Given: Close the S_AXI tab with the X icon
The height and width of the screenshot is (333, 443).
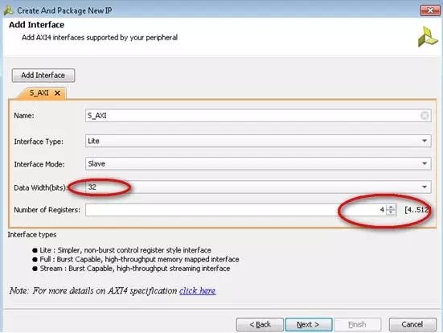Looking at the screenshot, I should pos(57,92).
